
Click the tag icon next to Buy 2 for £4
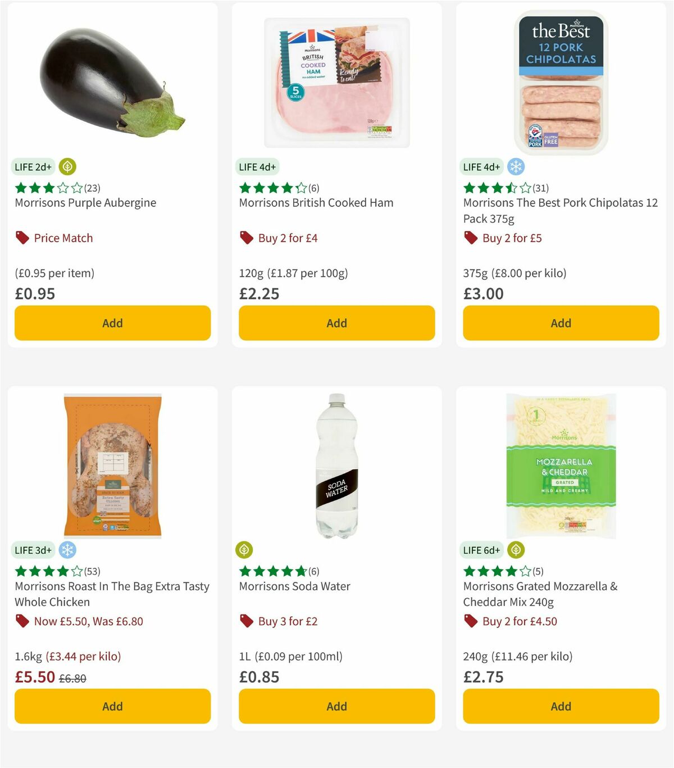[246, 237]
